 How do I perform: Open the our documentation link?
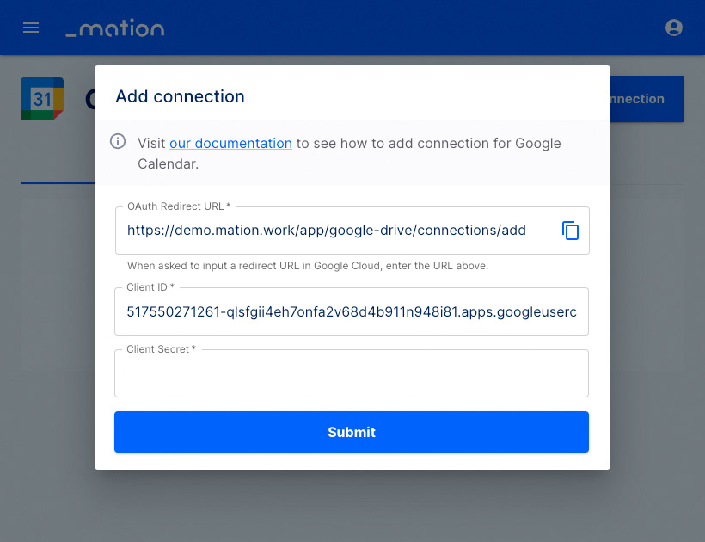click(x=230, y=143)
